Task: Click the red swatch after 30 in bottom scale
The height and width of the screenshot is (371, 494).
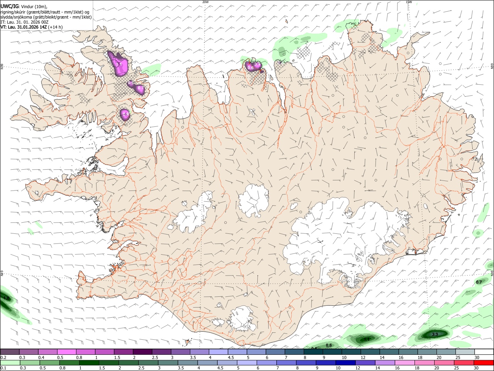Action: 484,362
